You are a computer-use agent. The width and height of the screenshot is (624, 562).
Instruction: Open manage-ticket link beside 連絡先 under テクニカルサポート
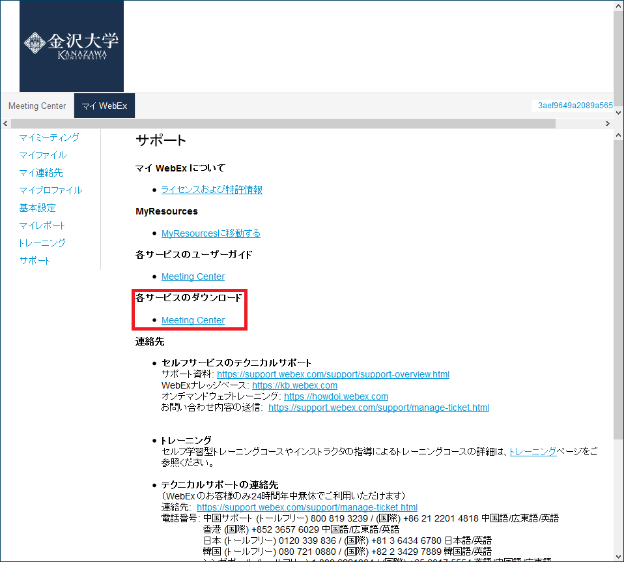point(307,507)
